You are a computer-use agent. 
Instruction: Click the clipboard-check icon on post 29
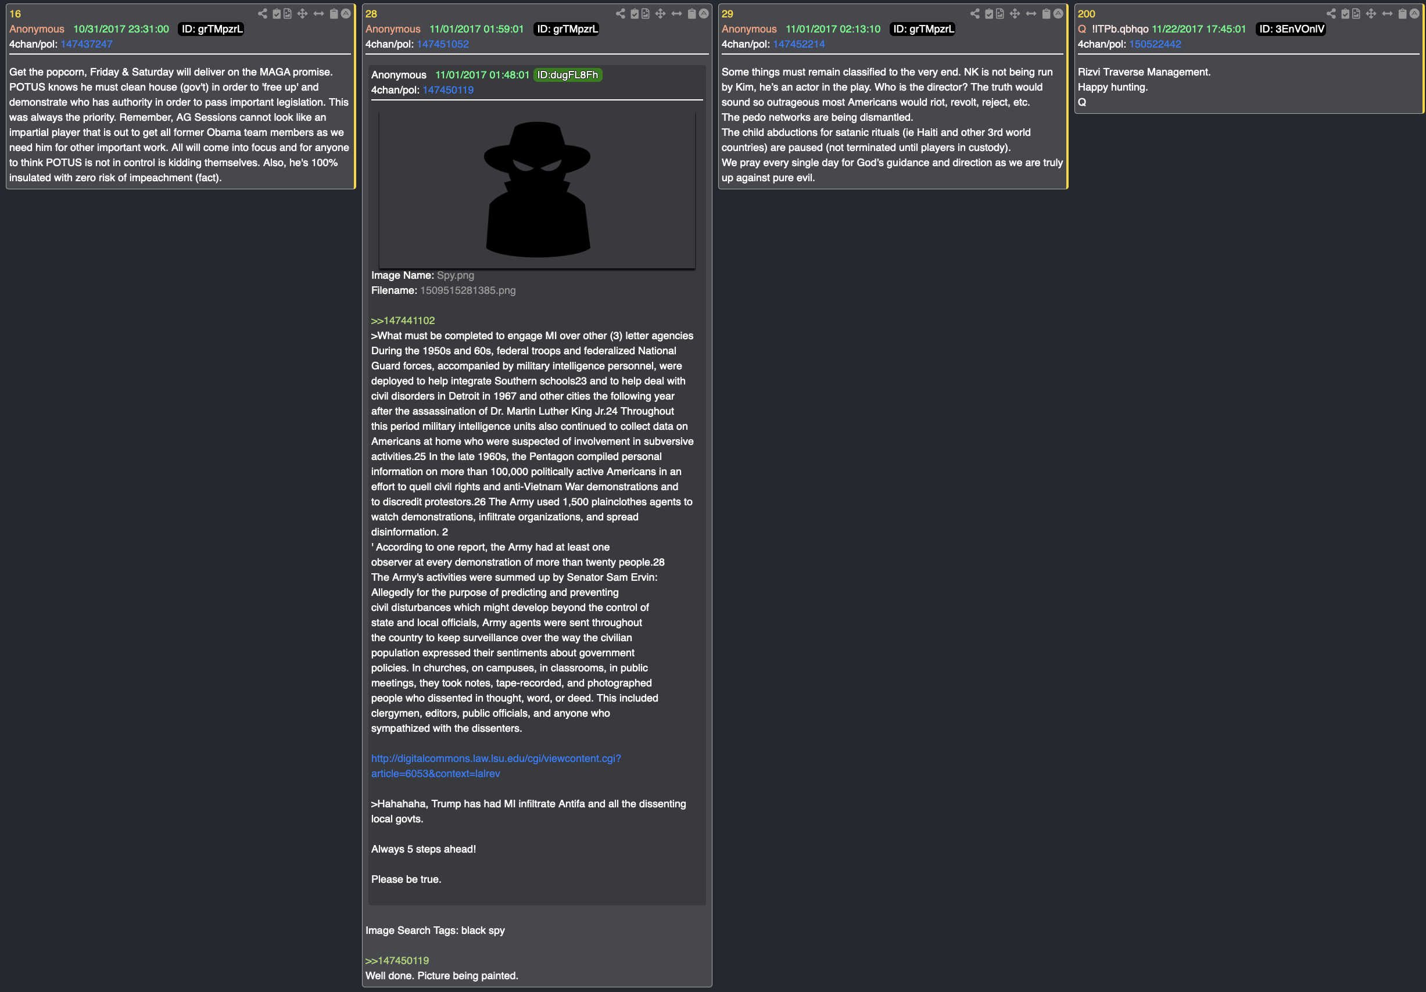tap(990, 14)
